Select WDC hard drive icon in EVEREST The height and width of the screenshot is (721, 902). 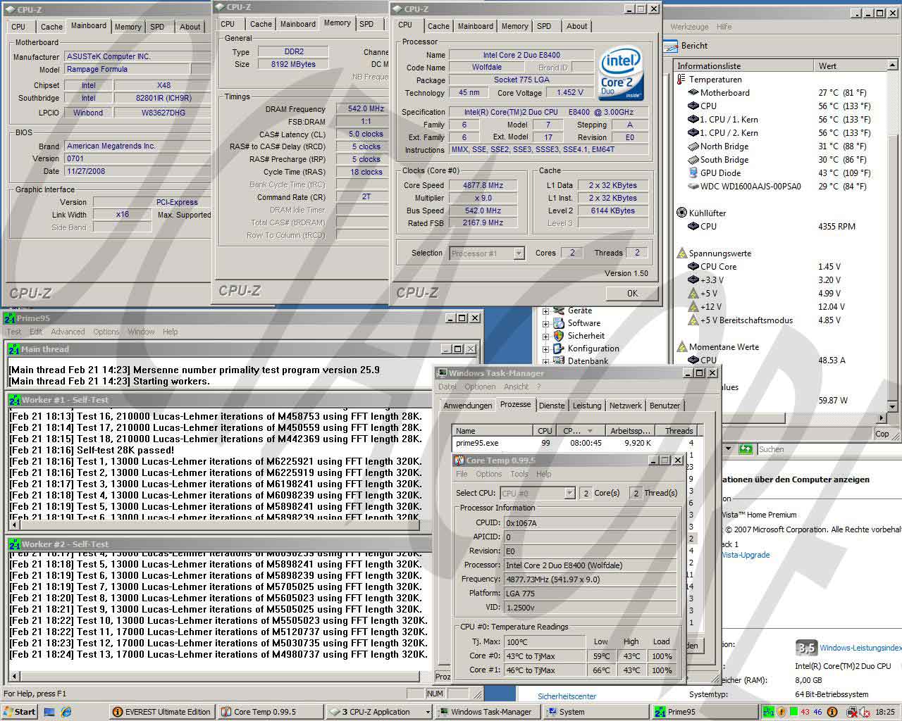[x=693, y=187]
